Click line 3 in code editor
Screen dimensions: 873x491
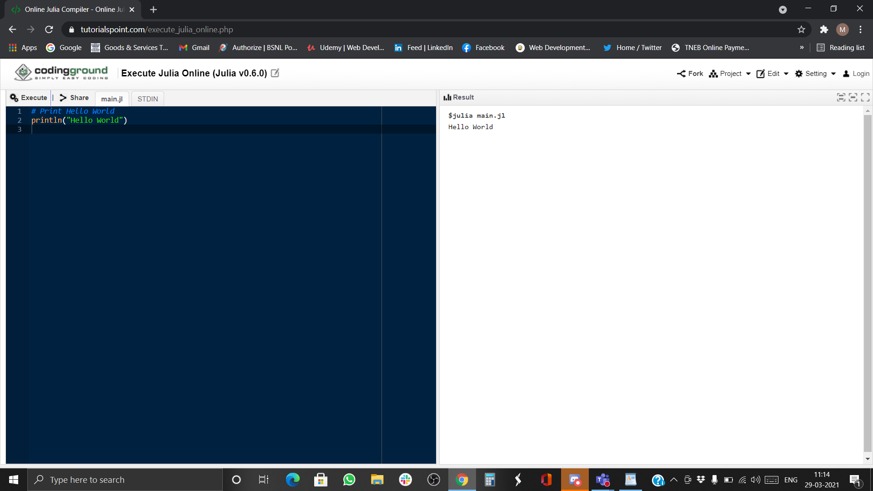point(182,130)
